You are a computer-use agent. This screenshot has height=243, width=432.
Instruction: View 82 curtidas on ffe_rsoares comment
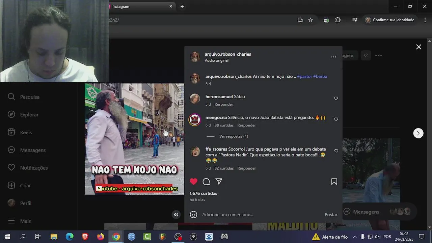point(224,168)
